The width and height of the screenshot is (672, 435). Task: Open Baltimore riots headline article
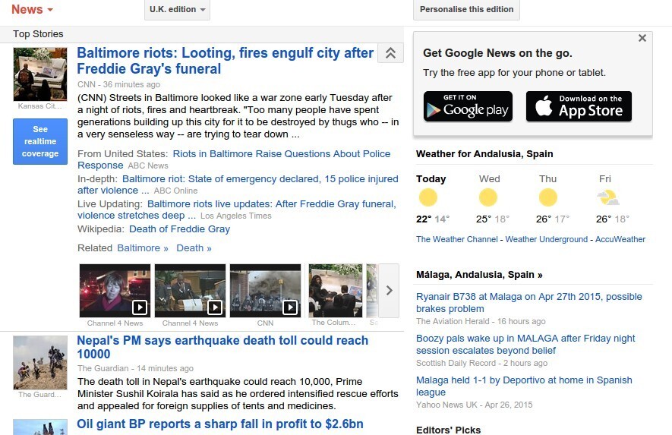coord(226,61)
